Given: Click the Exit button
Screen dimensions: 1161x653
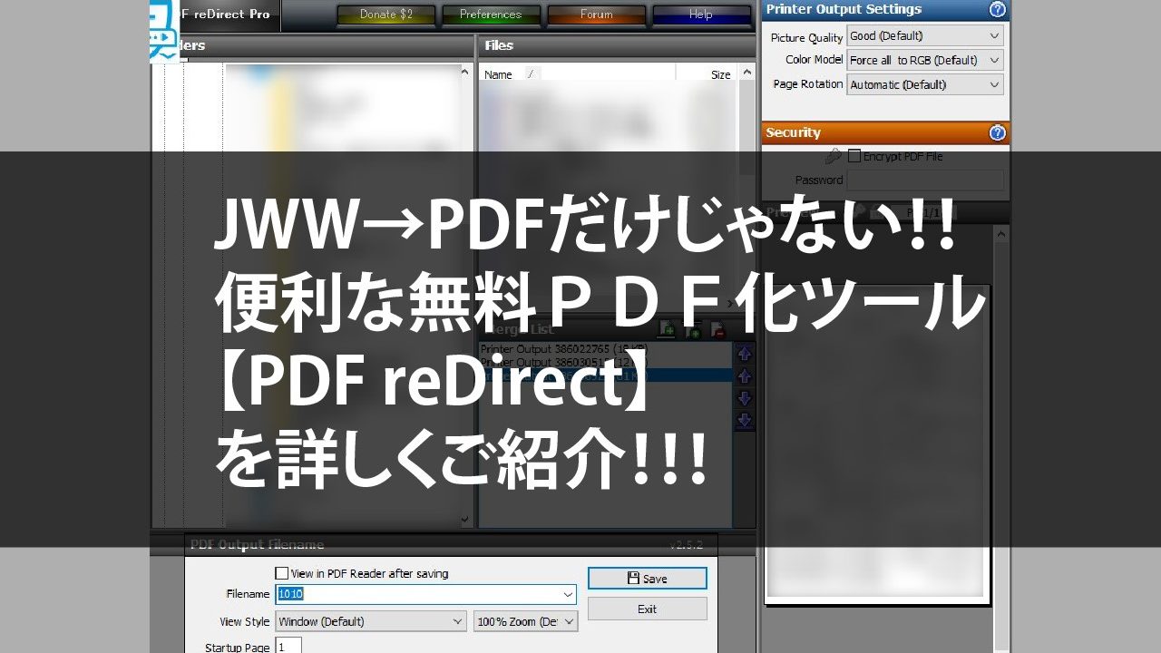Looking at the screenshot, I should pos(647,609).
